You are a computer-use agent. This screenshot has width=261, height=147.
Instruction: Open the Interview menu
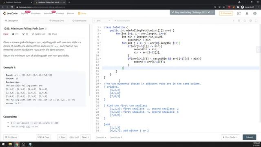[x=48, y=13]
